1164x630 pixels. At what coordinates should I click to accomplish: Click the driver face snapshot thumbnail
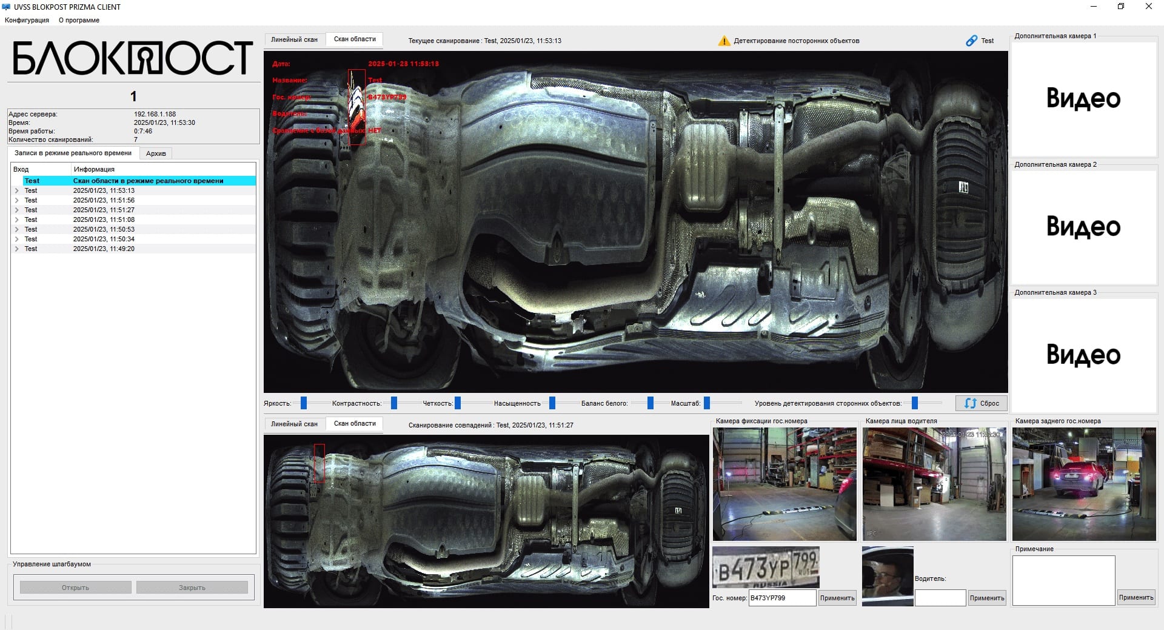[887, 575]
